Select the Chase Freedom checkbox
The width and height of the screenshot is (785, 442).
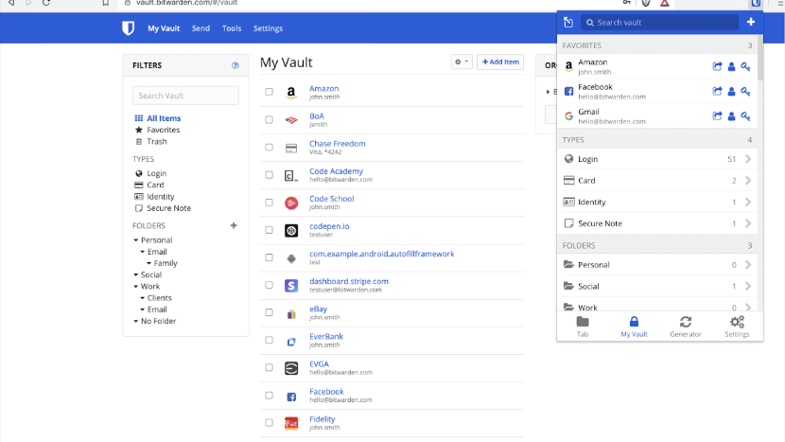[270, 148]
